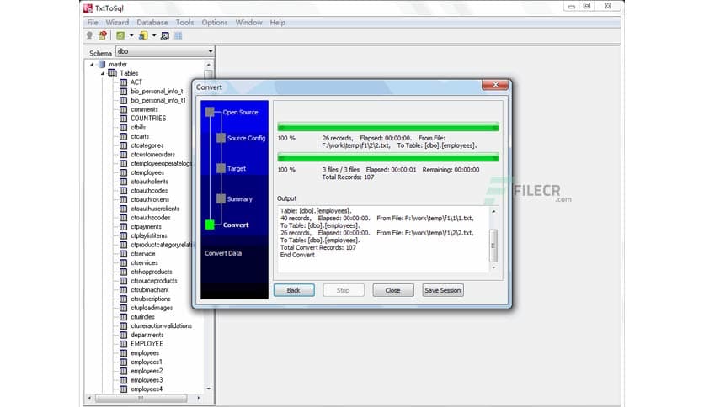Click the upper file progress bar
This screenshot has height=407, width=704.
(x=388, y=127)
